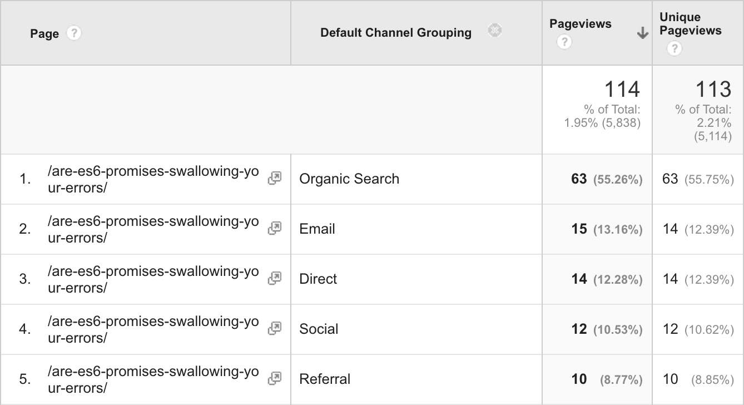
Task: Remove the Default Channel Grouping secondary dimension
Action: pos(494,31)
